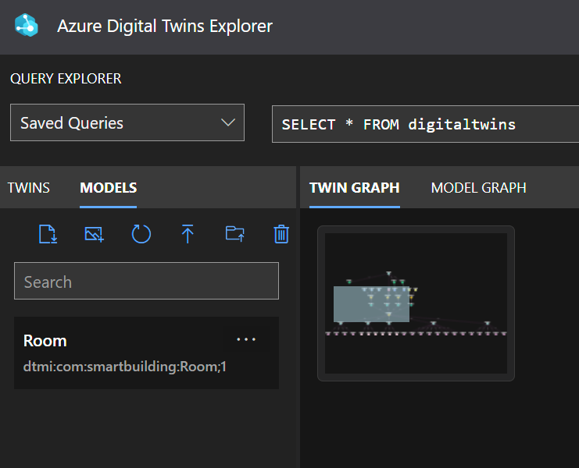Switch to the MODEL GRAPH tab
The width and height of the screenshot is (579, 468).
pyautogui.click(x=478, y=188)
